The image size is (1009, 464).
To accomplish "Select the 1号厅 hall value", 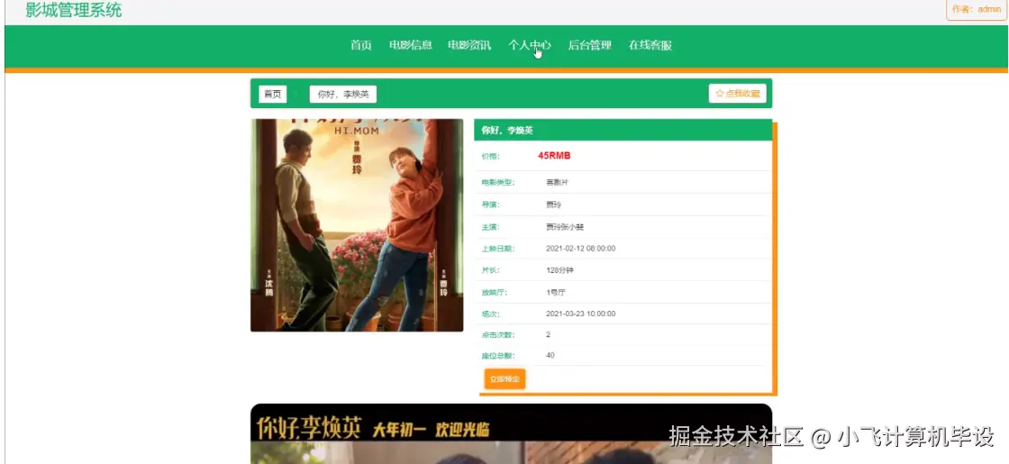I will click(x=555, y=292).
